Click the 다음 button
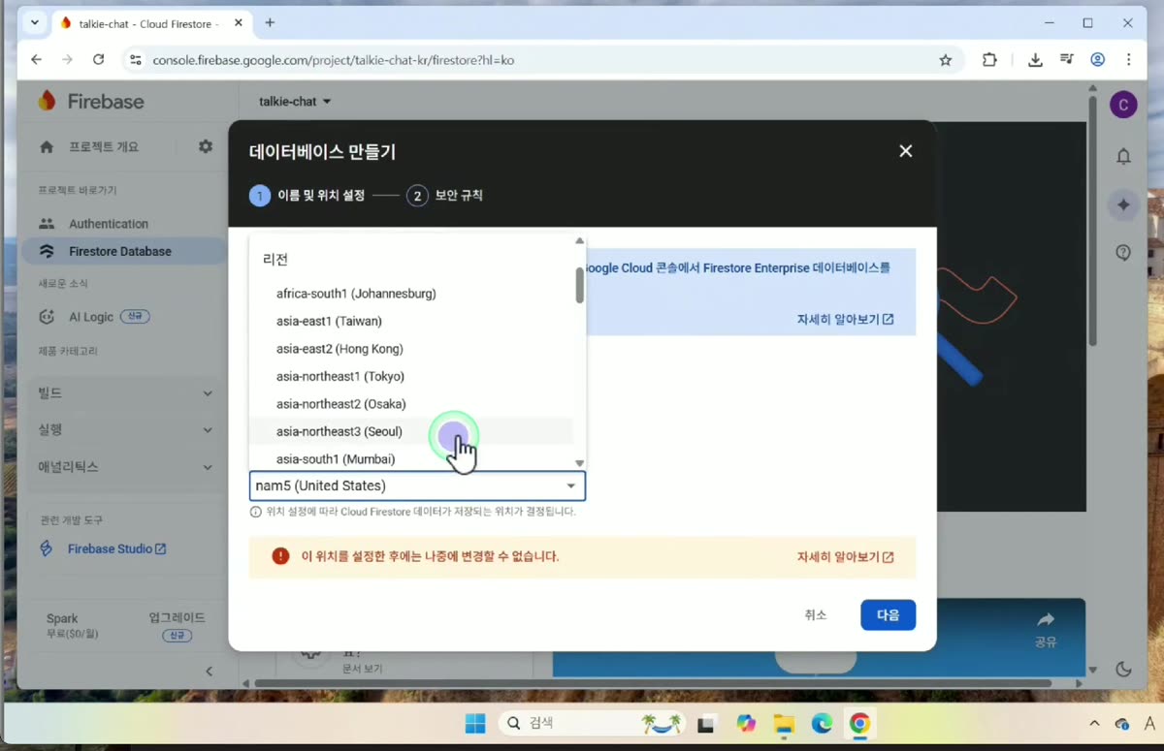1164x751 pixels. 888,615
